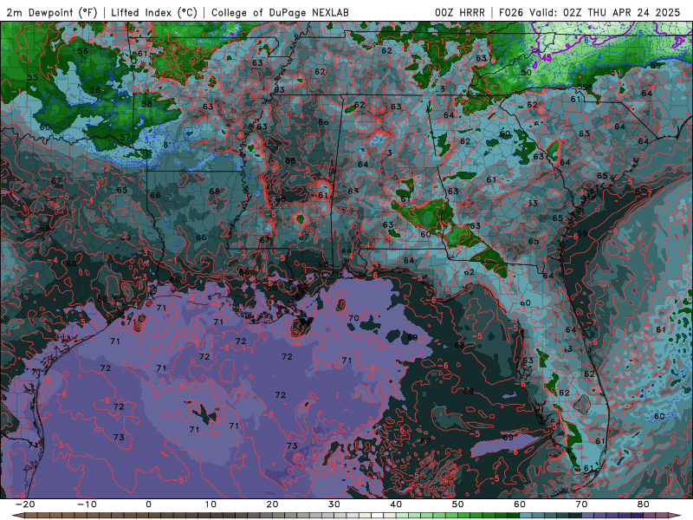Click the 10 label on the color scale
The image size is (693, 520).
210,504
